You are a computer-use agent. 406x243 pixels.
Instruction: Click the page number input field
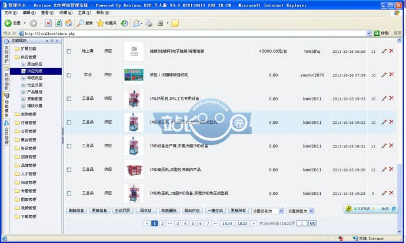(301, 224)
